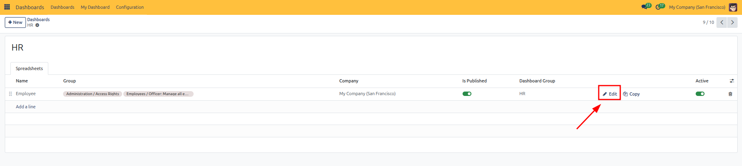Click the Copy button on Employee row
This screenshot has height=166, width=742.
[631, 94]
